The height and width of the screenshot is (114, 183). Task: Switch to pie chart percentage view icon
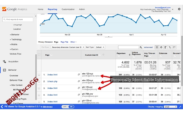161,47
